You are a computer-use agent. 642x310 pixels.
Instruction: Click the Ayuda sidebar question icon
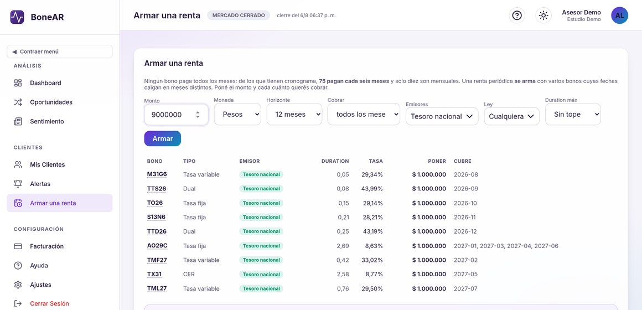pyautogui.click(x=18, y=266)
